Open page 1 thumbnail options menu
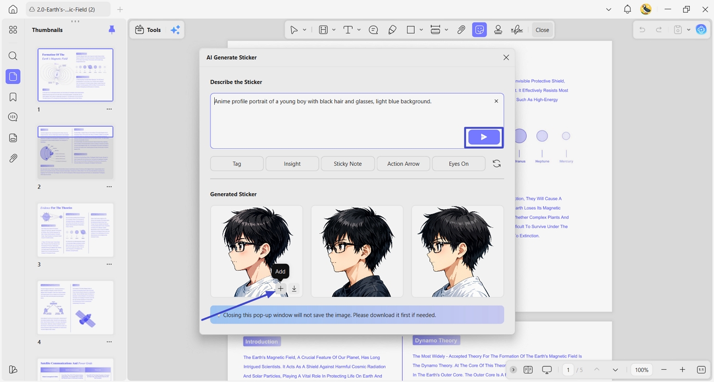This screenshot has width=714, height=382. coord(109,109)
